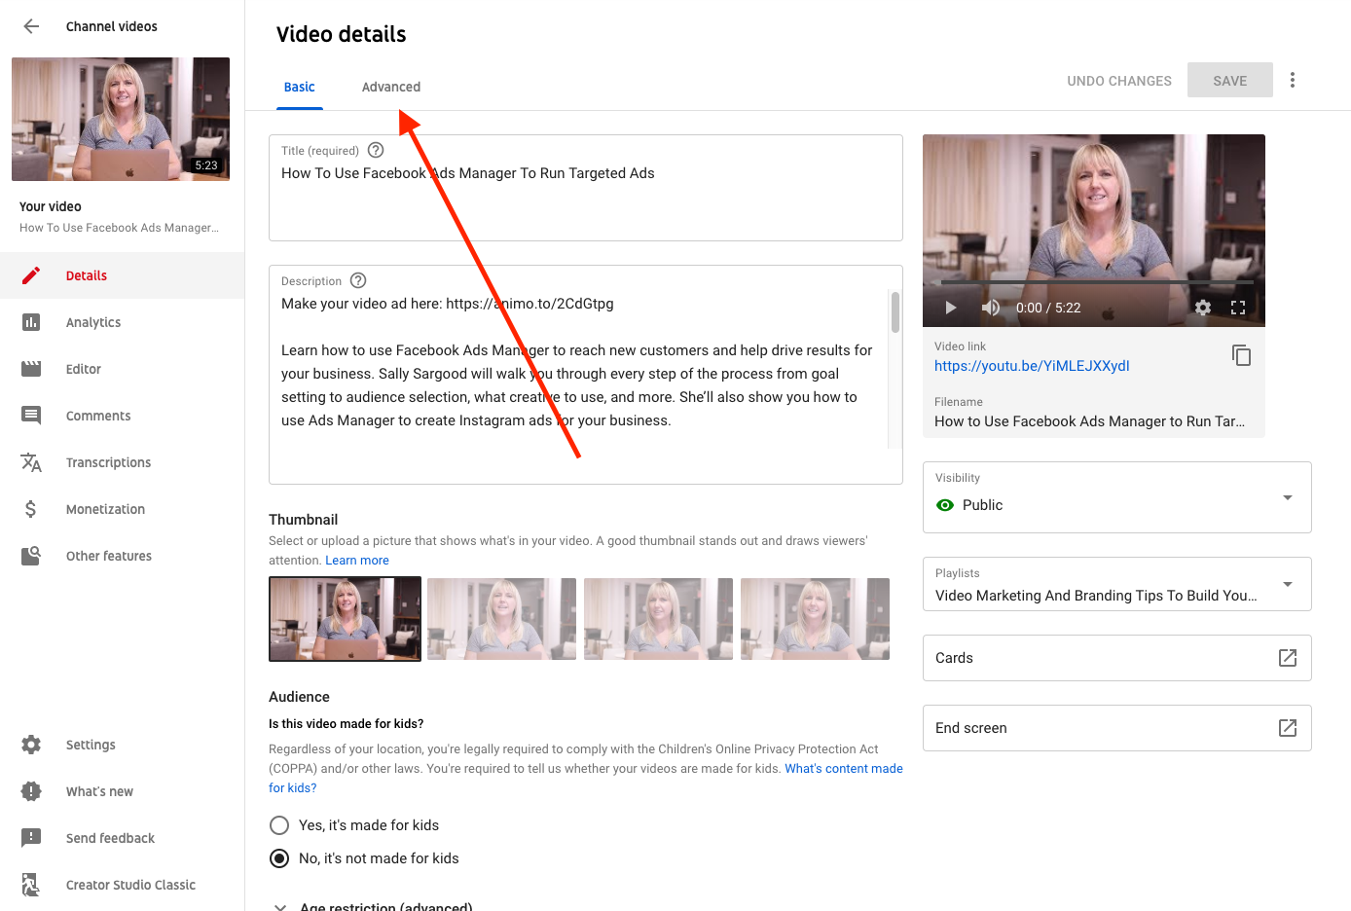The height and width of the screenshot is (911, 1351).
Task: Open the Analytics bar chart icon
Action: [31, 322]
